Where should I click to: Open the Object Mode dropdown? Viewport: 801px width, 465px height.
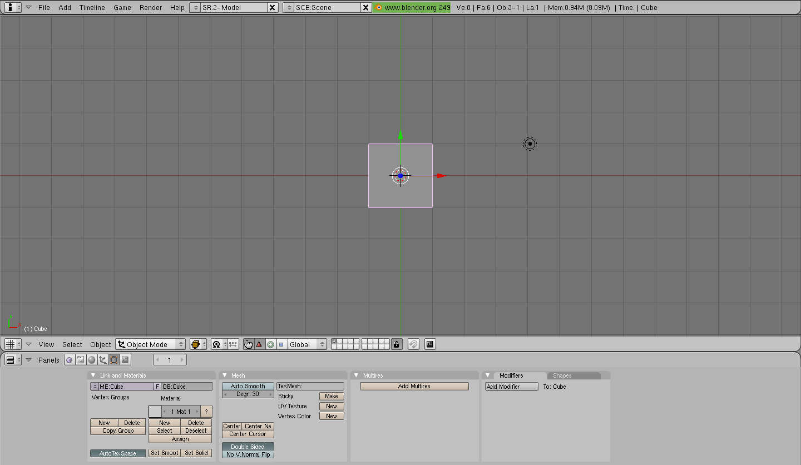(x=150, y=344)
